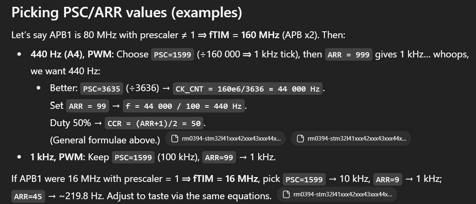This screenshot has width=476, height=204.
Task: Click file icon in bottom rm0394 citation
Action: point(286,195)
